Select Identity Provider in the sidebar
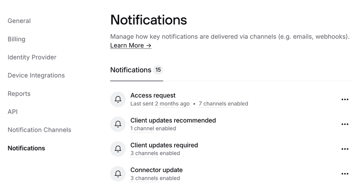Image resolution: width=364 pixels, height=189 pixels. tap(32, 57)
